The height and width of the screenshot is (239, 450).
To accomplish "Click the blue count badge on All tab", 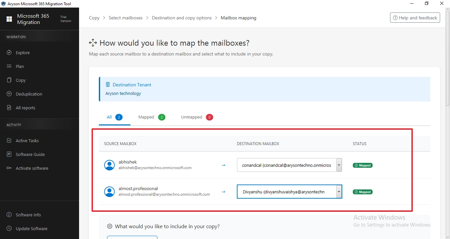I will [119, 117].
